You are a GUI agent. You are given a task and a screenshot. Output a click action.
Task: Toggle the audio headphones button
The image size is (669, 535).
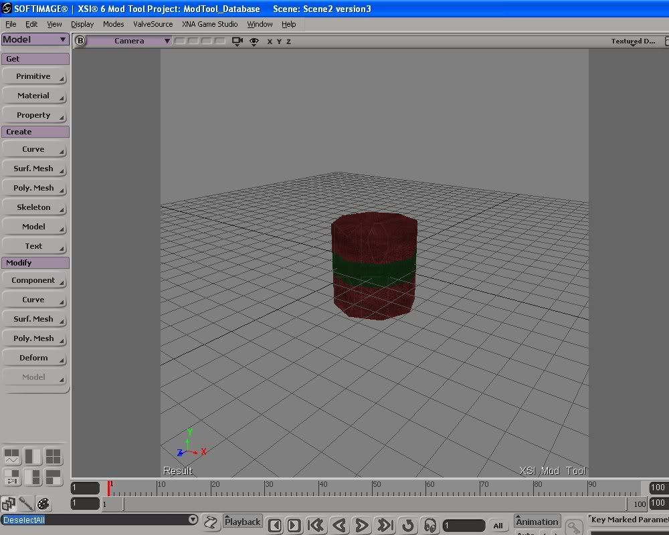pos(430,525)
